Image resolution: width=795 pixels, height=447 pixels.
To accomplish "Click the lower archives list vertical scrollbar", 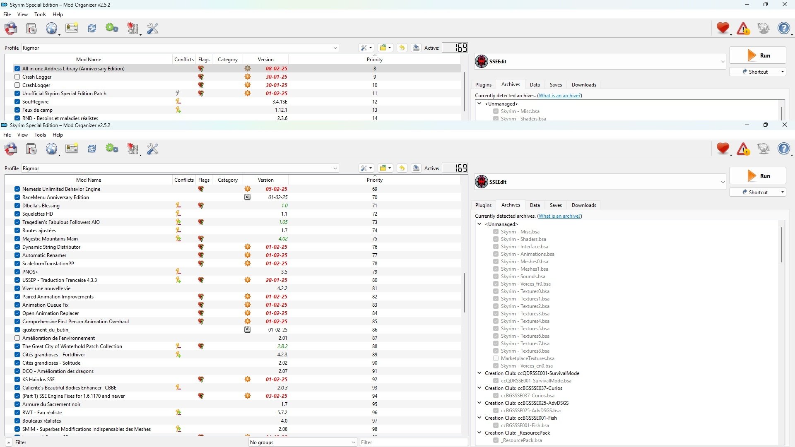I will [781, 244].
